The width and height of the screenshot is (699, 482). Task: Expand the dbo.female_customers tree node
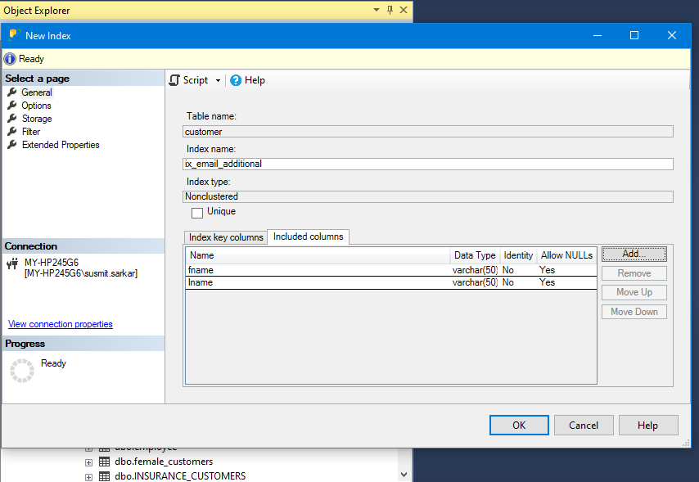click(88, 462)
